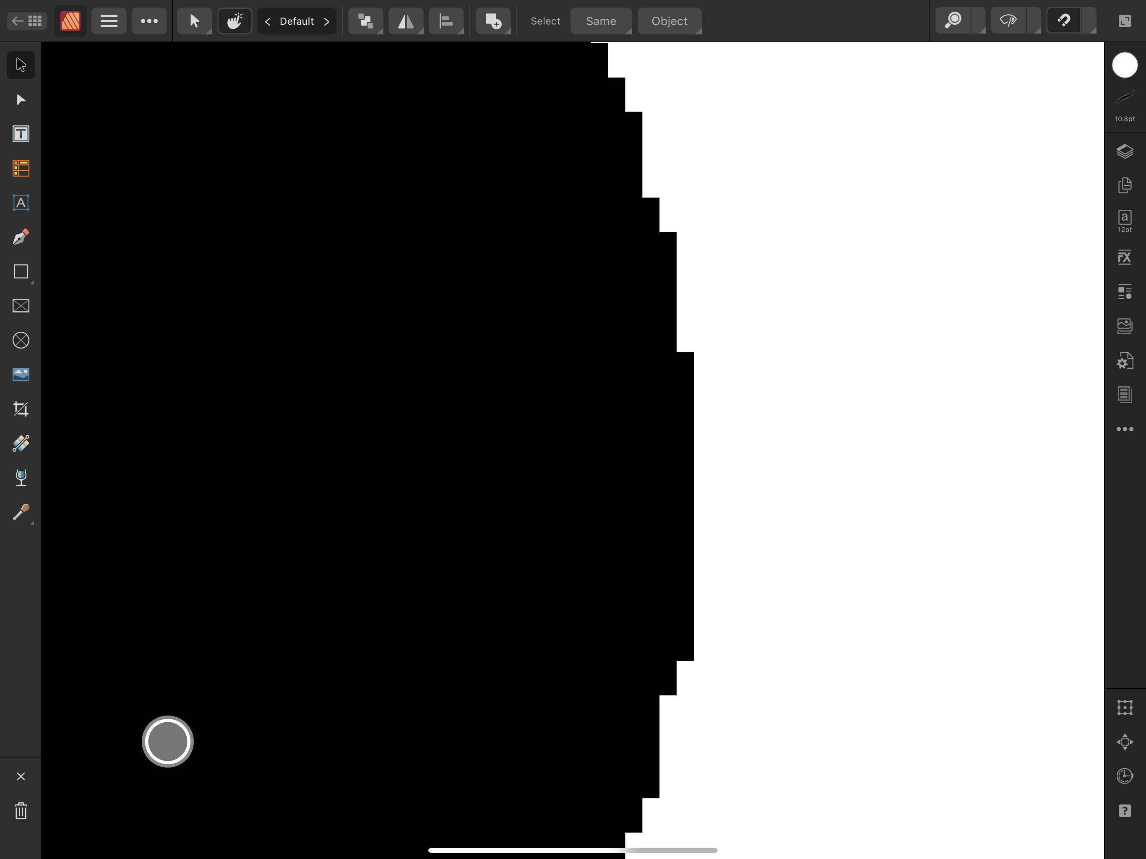Click the Object select button
Screen dimensions: 1146x859
(669, 21)
